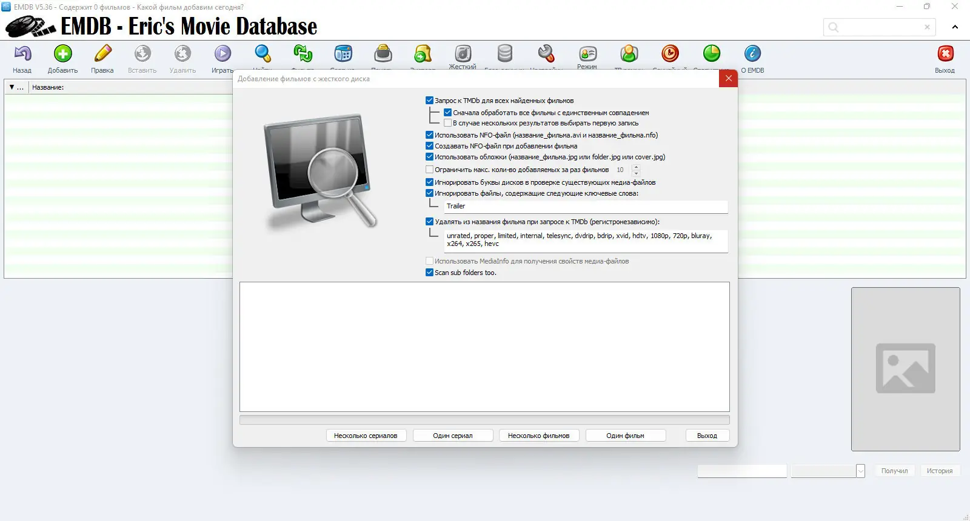Toggle Создавать NFO-файл при добавлении фильма
This screenshot has width=970, height=521.
(430, 146)
